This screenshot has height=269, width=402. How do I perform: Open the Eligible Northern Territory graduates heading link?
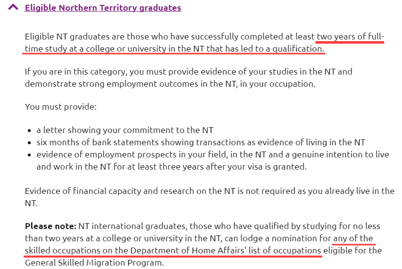(102, 8)
